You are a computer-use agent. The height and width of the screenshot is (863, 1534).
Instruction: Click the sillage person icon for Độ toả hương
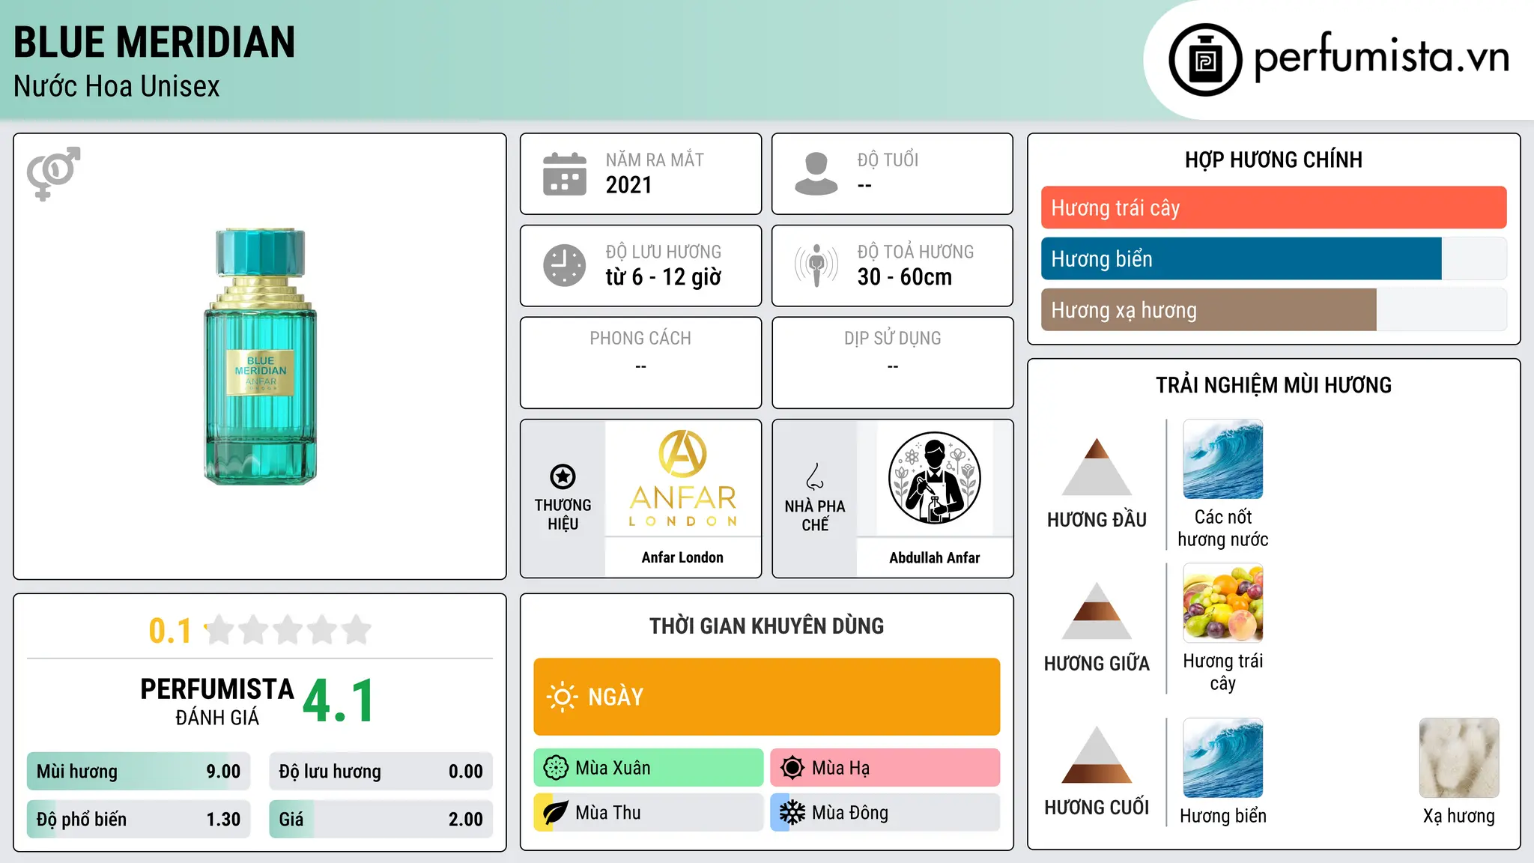point(816,265)
